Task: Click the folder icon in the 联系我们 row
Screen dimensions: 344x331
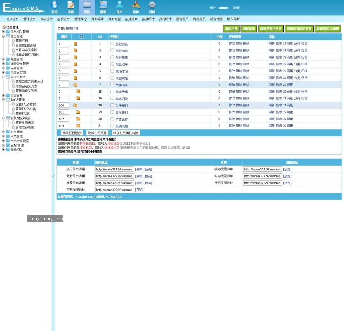Action: pyautogui.click(x=78, y=112)
